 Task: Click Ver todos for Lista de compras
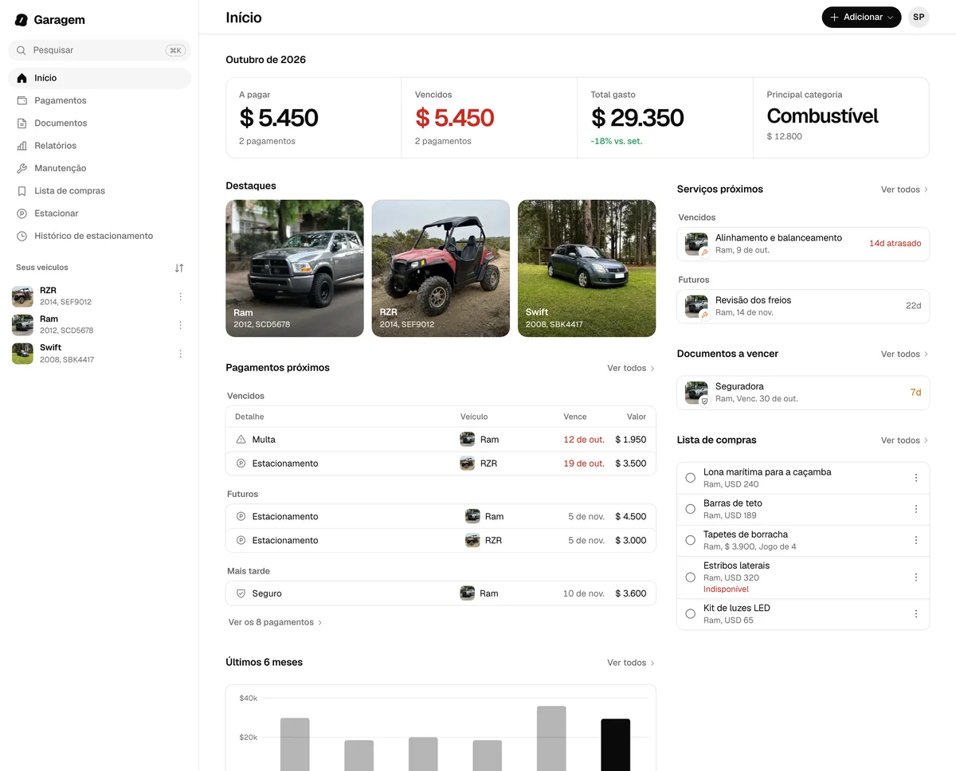pos(905,440)
